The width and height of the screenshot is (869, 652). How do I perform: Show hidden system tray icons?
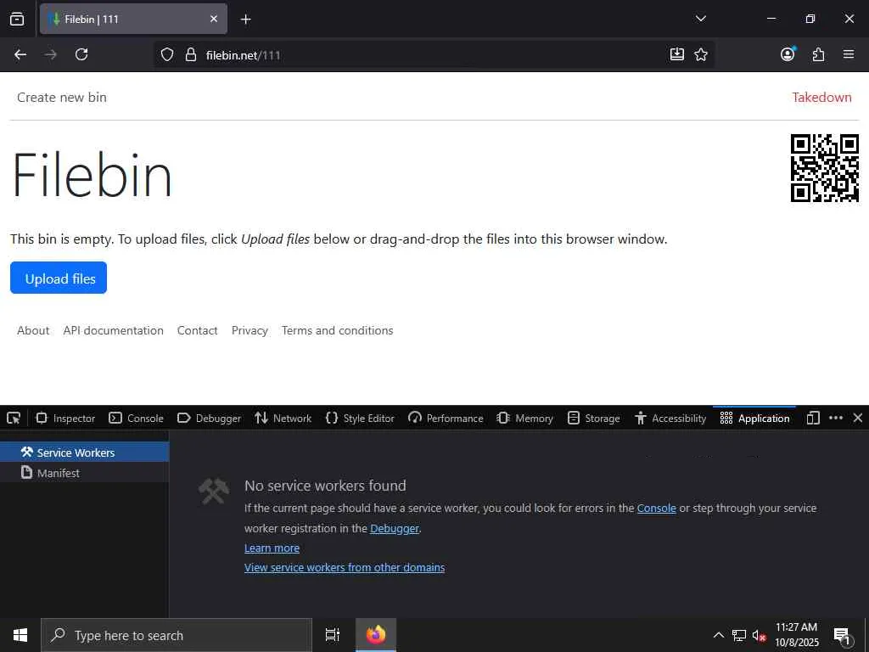pyautogui.click(x=718, y=635)
